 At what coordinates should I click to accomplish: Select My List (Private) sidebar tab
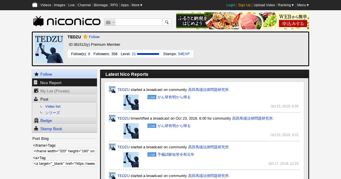(65, 91)
